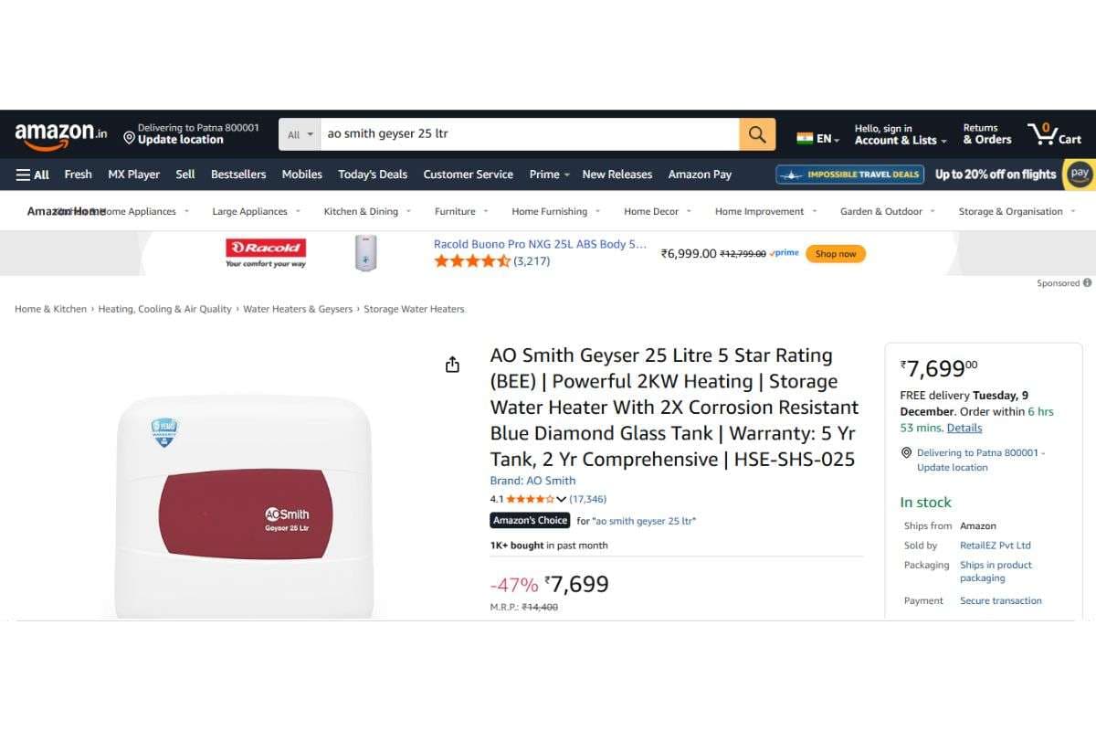Expand the star rating breakdown chevron
Image resolution: width=1096 pixels, height=731 pixels.
[x=561, y=499]
